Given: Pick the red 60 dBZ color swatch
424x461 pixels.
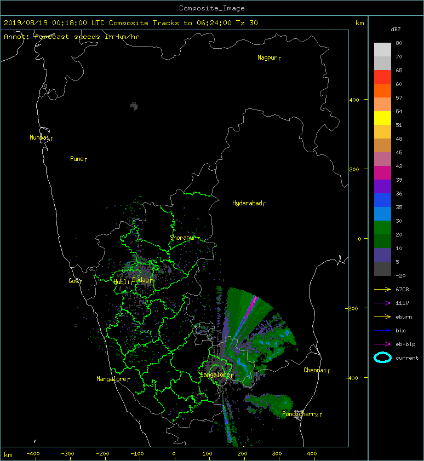Looking at the screenshot, I should 382,77.
